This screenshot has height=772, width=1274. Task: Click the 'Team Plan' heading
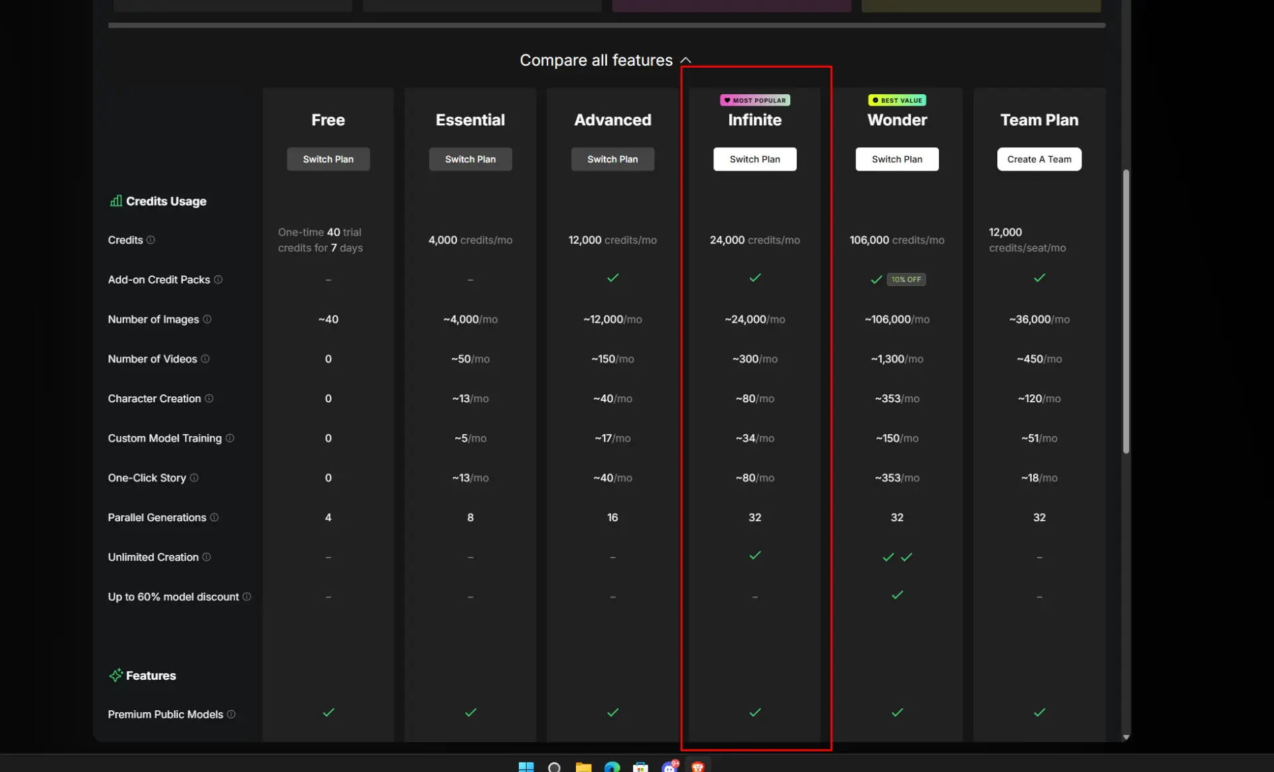coord(1039,120)
